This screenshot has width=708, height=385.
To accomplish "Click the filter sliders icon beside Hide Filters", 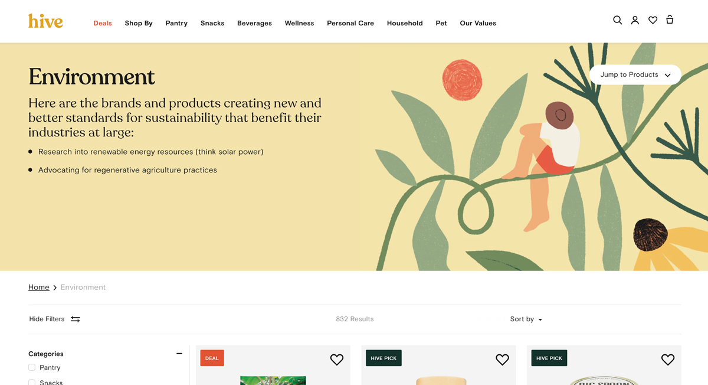I will point(76,319).
